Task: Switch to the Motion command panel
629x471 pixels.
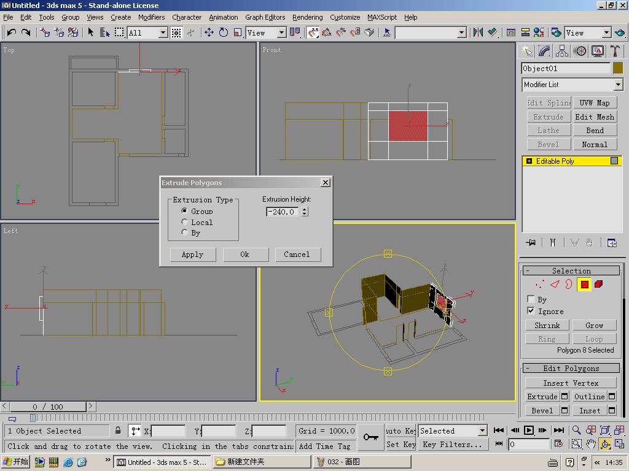Action: [x=580, y=51]
